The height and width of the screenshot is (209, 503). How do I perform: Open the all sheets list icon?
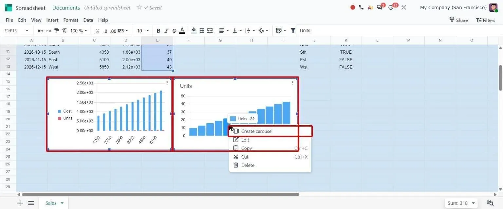coord(31,203)
